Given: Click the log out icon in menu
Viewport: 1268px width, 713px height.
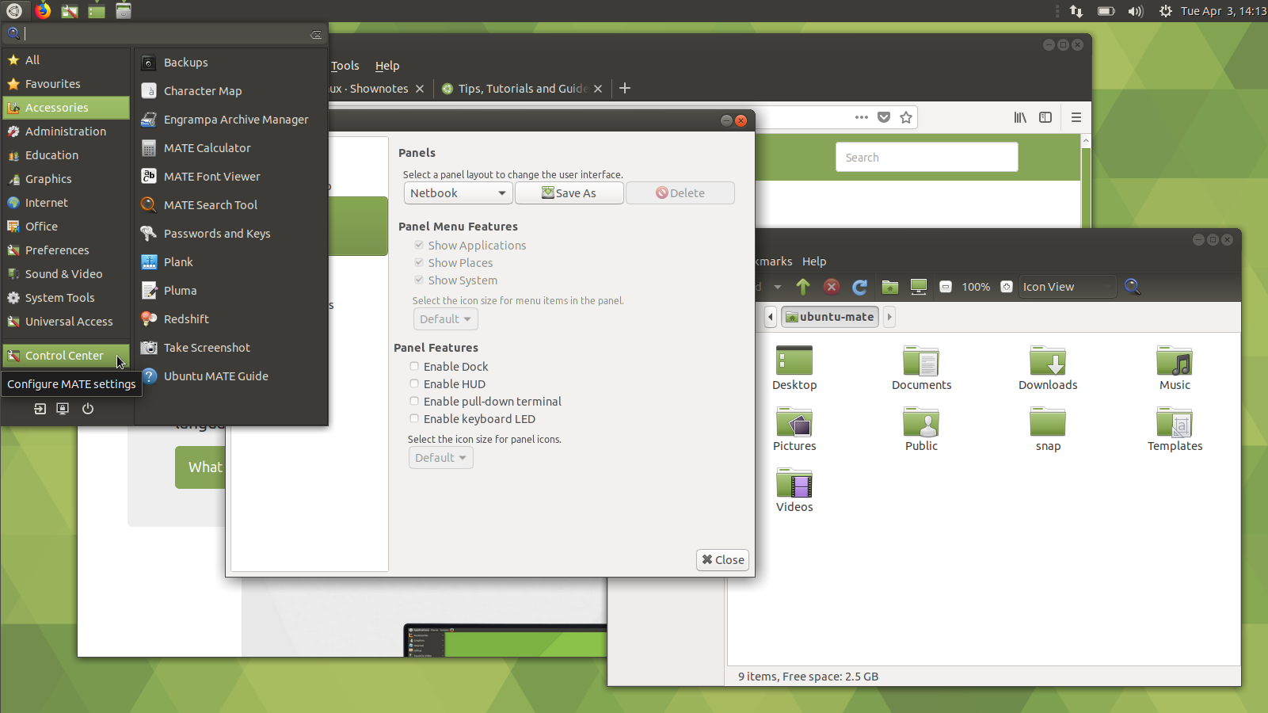Looking at the screenshot, I should [40, 409].
